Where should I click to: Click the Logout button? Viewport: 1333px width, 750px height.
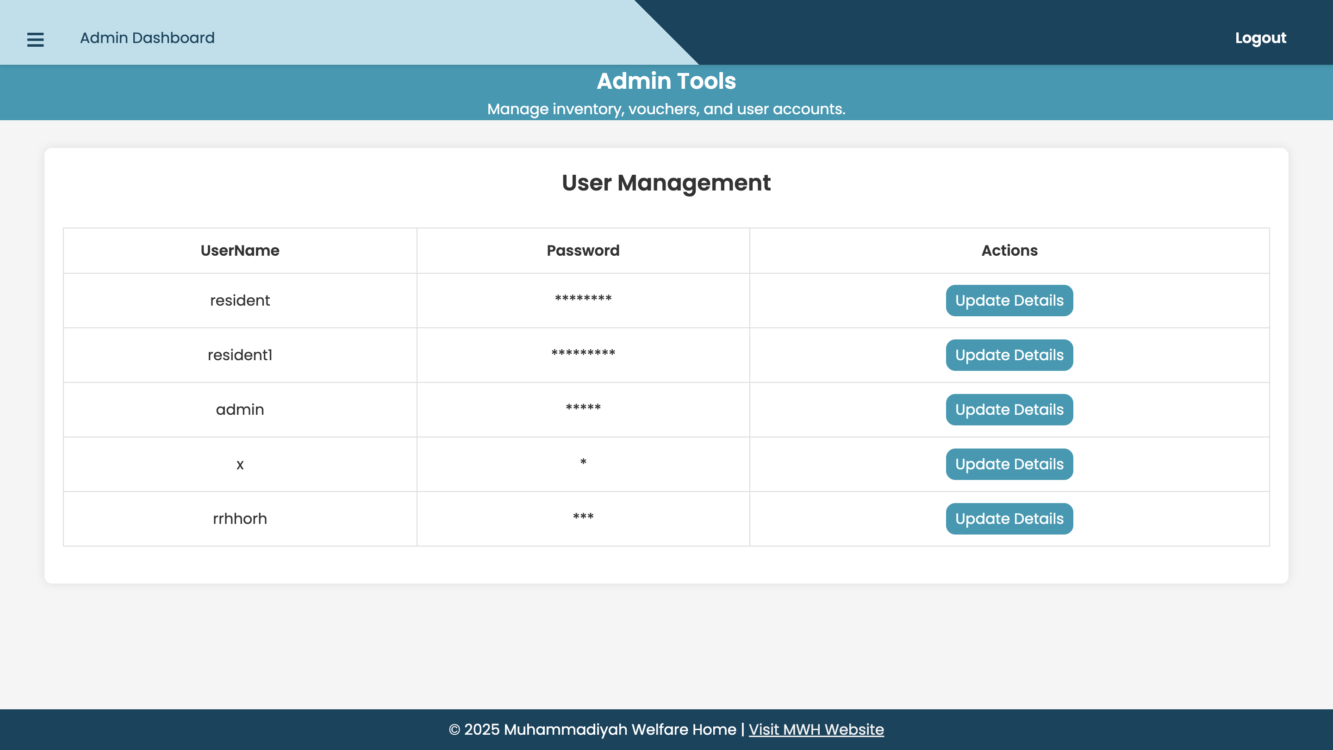(1260, 38)
